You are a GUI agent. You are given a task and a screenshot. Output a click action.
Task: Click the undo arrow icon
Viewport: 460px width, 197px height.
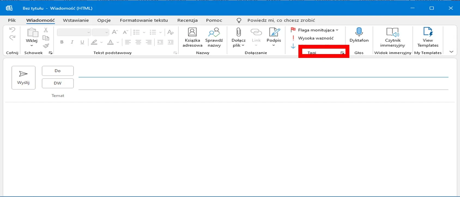[12, 29]
